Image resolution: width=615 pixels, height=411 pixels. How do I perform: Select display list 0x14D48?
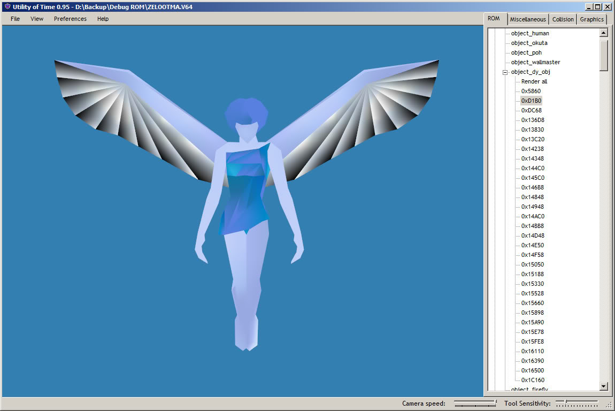(533, 235)
